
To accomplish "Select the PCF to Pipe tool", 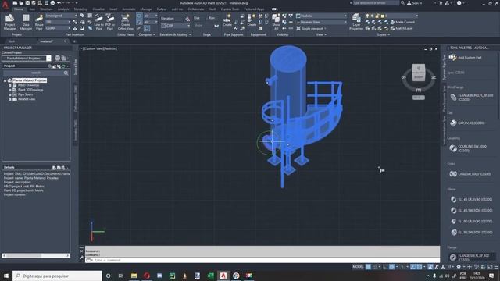I will click(110, 22).
